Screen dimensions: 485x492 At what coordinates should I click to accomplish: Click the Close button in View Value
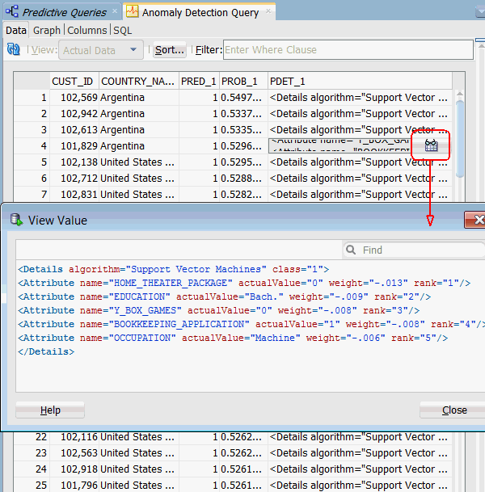click(x=454, y=410)
